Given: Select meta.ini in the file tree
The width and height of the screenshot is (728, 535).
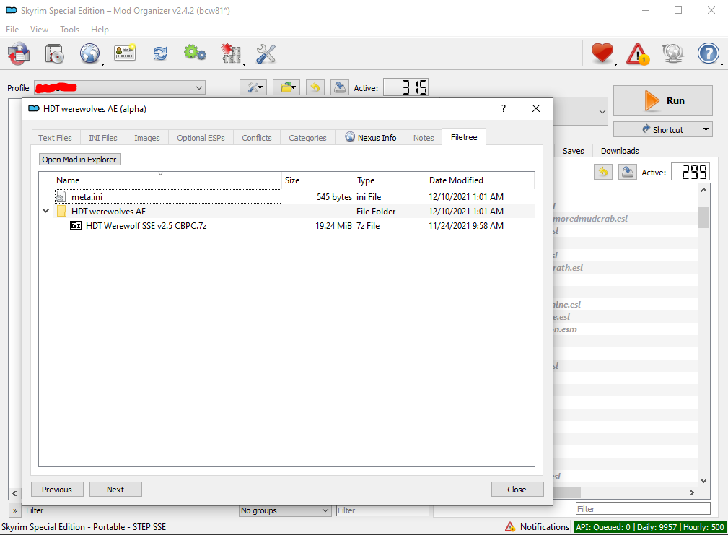Looking at the screenshot, I should tap(168, 197).
